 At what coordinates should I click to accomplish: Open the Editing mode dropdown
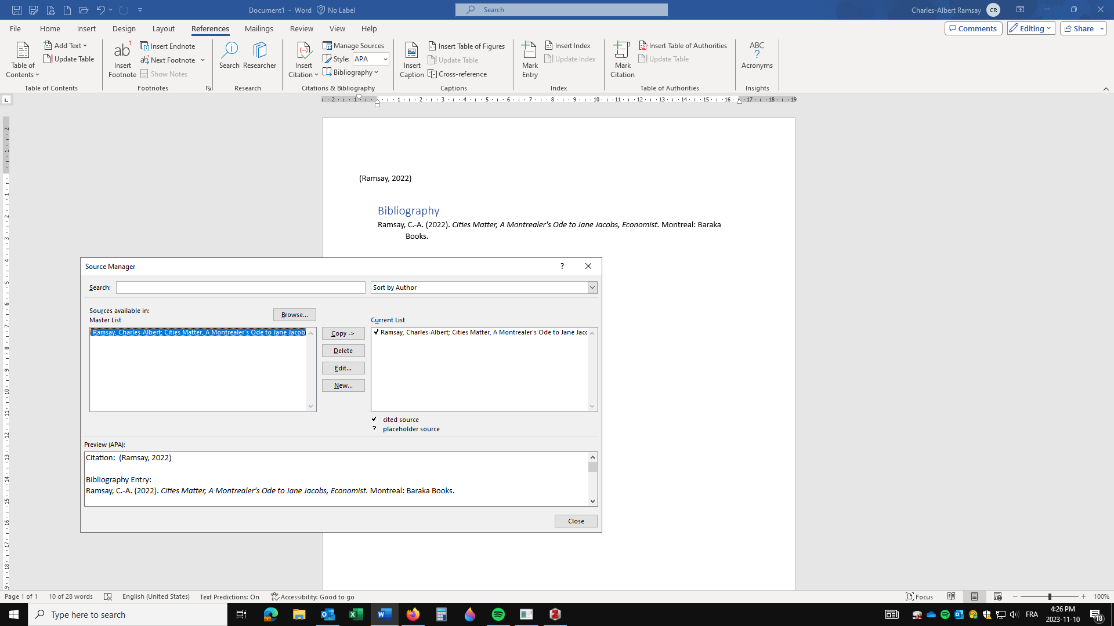1031,28
